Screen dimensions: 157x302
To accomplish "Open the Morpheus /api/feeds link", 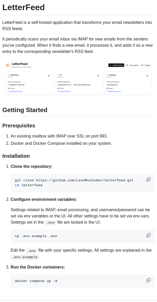I will click(x=16, y=91).
